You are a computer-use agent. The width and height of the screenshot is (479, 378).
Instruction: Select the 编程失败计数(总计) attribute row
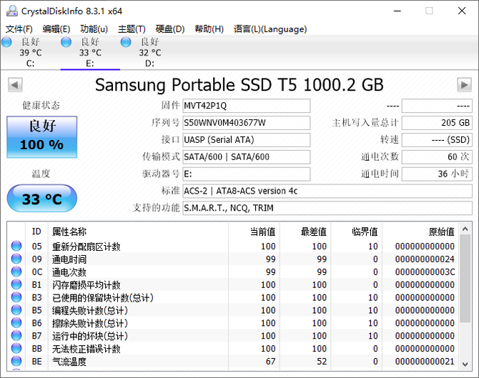[233, 310]
